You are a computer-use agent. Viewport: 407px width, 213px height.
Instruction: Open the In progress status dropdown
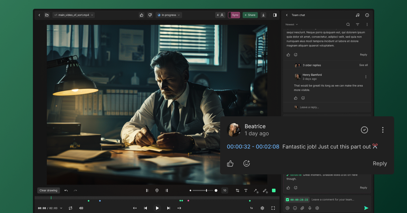[169, 15]
